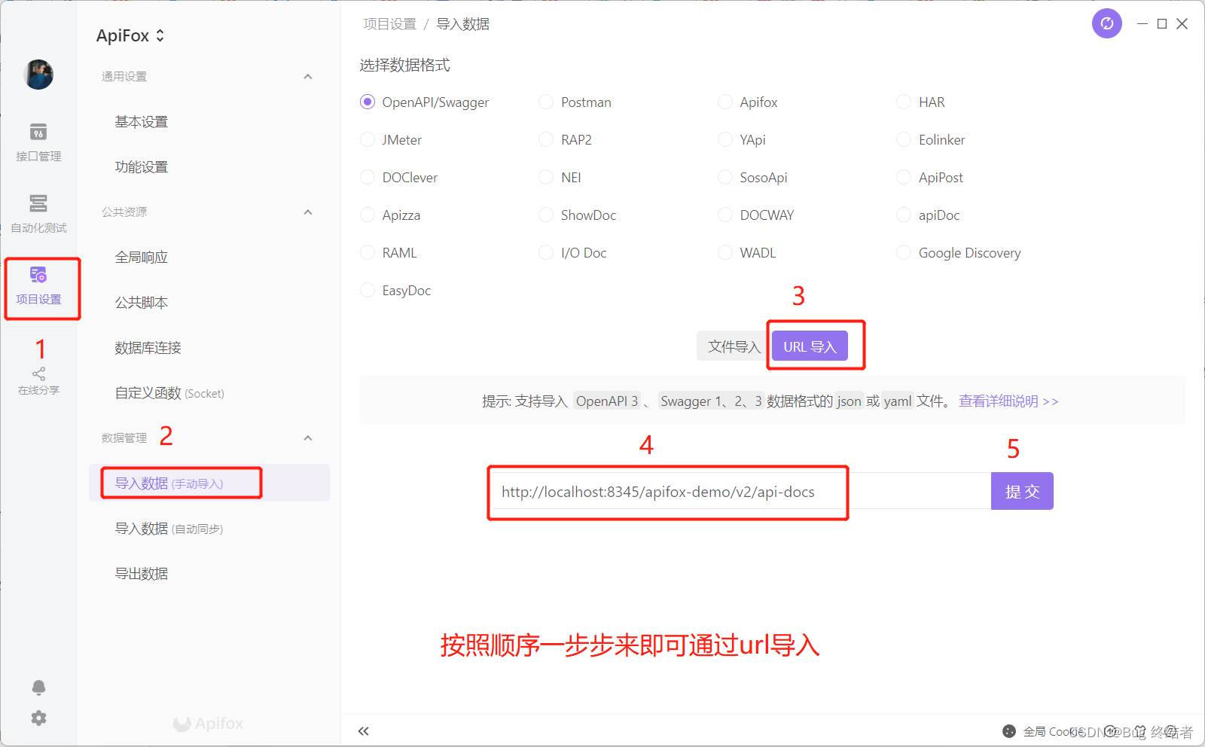This screenshot has width=1205, height=747.
Task: Collapse the 公共资源 section chevron
Action: pyautogui.click(x=308, y=212)
